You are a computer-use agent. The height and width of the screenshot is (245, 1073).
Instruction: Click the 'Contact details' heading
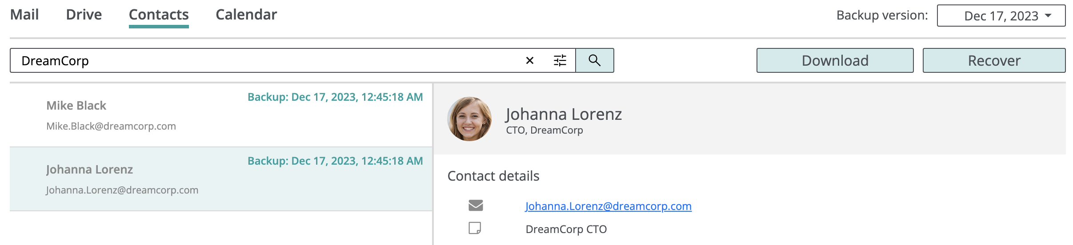point(493,176)
